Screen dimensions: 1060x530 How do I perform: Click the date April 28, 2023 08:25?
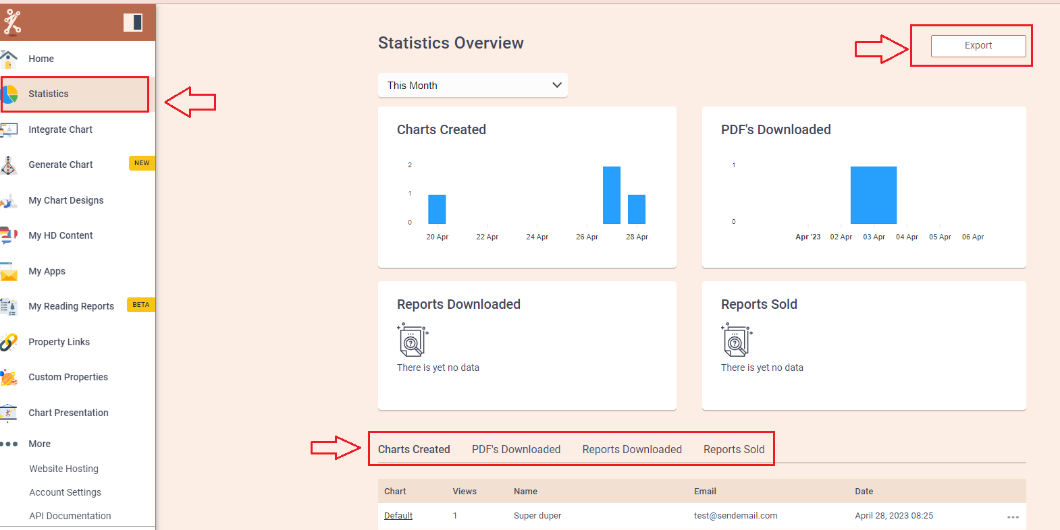(894, 516)
